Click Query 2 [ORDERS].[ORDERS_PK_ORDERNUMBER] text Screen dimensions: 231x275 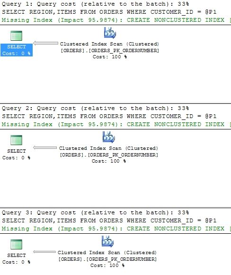point(109,155)
